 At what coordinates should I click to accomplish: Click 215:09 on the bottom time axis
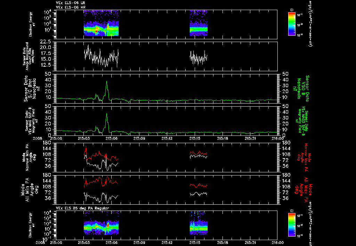(x=139, y=243)
